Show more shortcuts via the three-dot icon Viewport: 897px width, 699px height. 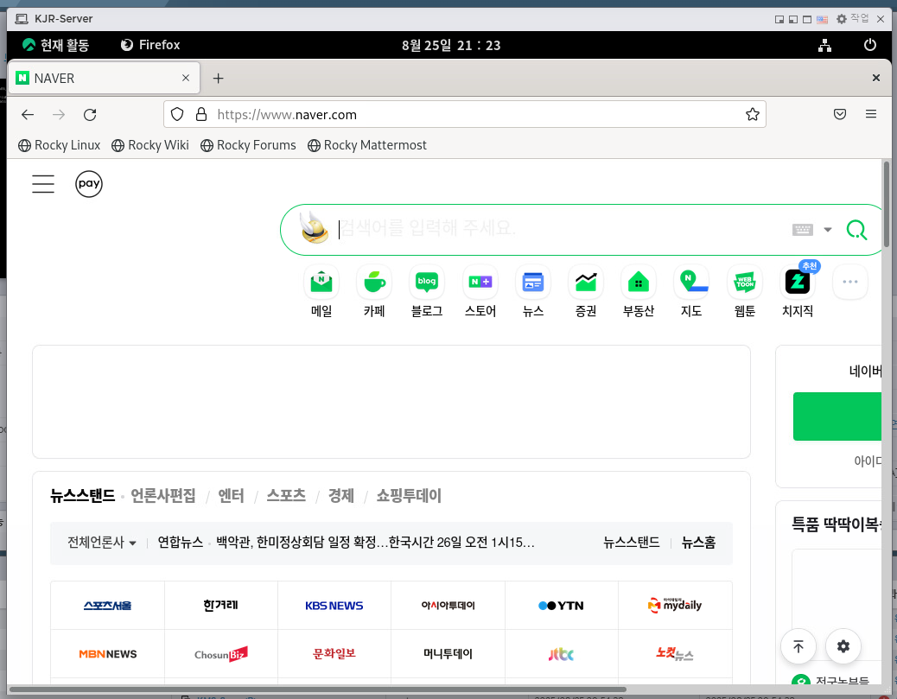850,282
